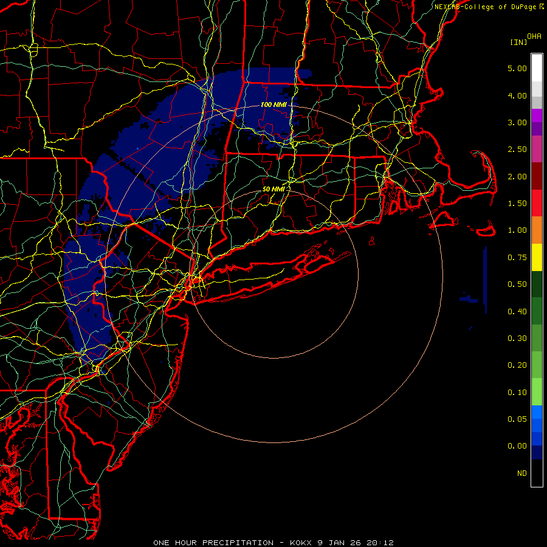Click the 4.00 legend value
Viewport: 547px width, 547px height.
coord(517,95)
